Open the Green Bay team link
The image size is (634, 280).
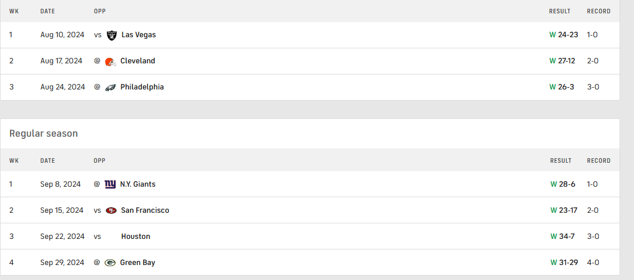137,263
